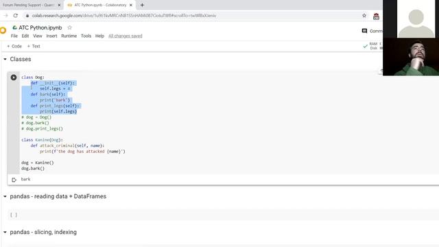439x247 pixels.
Task: Open the View menu
Action: 38,36
